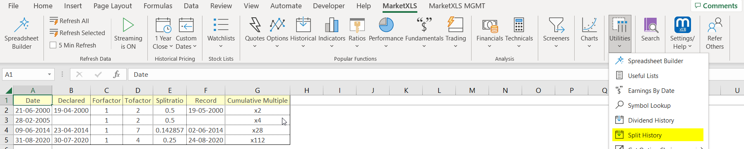Open Trading functions menu
This screenshot has height=149, width=744.
(455, 33)
